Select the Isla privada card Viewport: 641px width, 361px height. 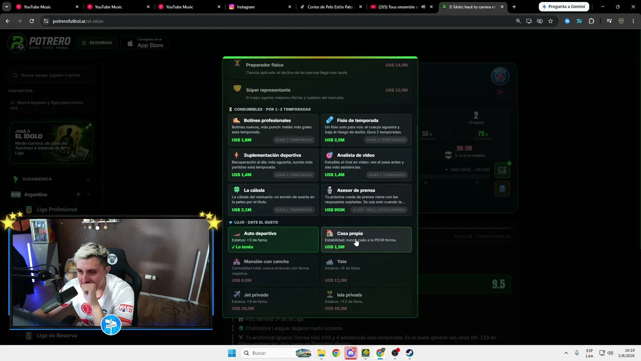tap(366, 301)
